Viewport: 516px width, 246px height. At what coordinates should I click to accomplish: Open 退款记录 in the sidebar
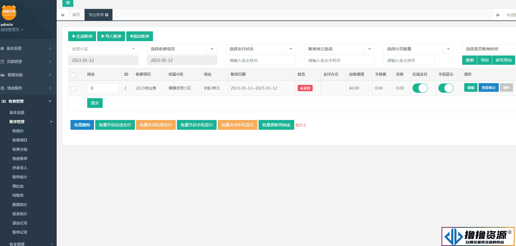[20, 223]
